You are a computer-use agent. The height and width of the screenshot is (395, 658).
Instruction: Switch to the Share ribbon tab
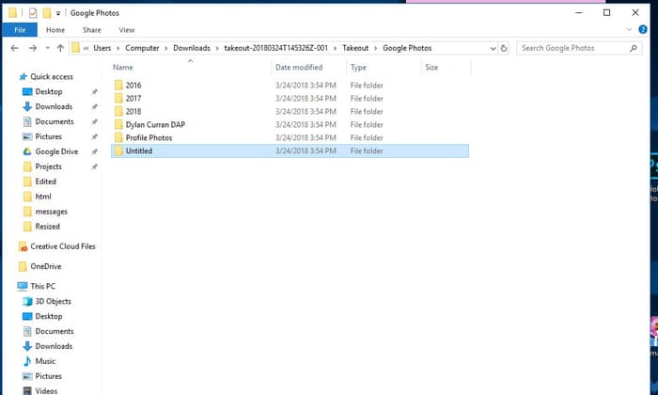(91, 30)
